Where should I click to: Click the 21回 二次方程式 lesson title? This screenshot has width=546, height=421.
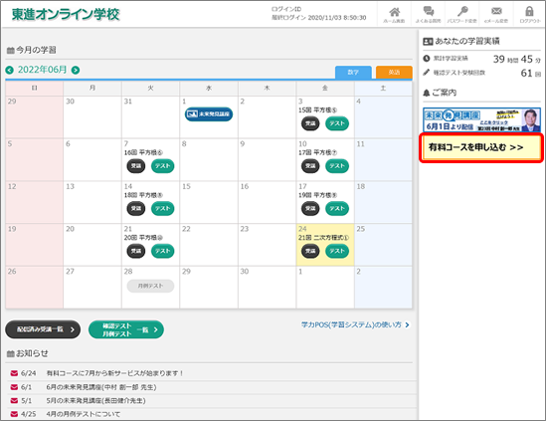[323, 238]
